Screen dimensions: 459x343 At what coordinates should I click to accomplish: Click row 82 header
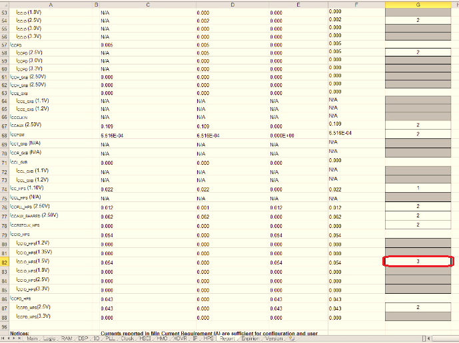[5, 262]
